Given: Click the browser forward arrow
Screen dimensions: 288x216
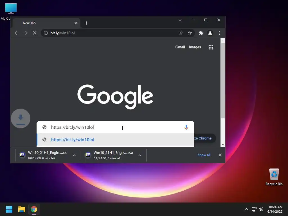Looking at the screenshot, I should pyautogui.click(x=26, y=33).
